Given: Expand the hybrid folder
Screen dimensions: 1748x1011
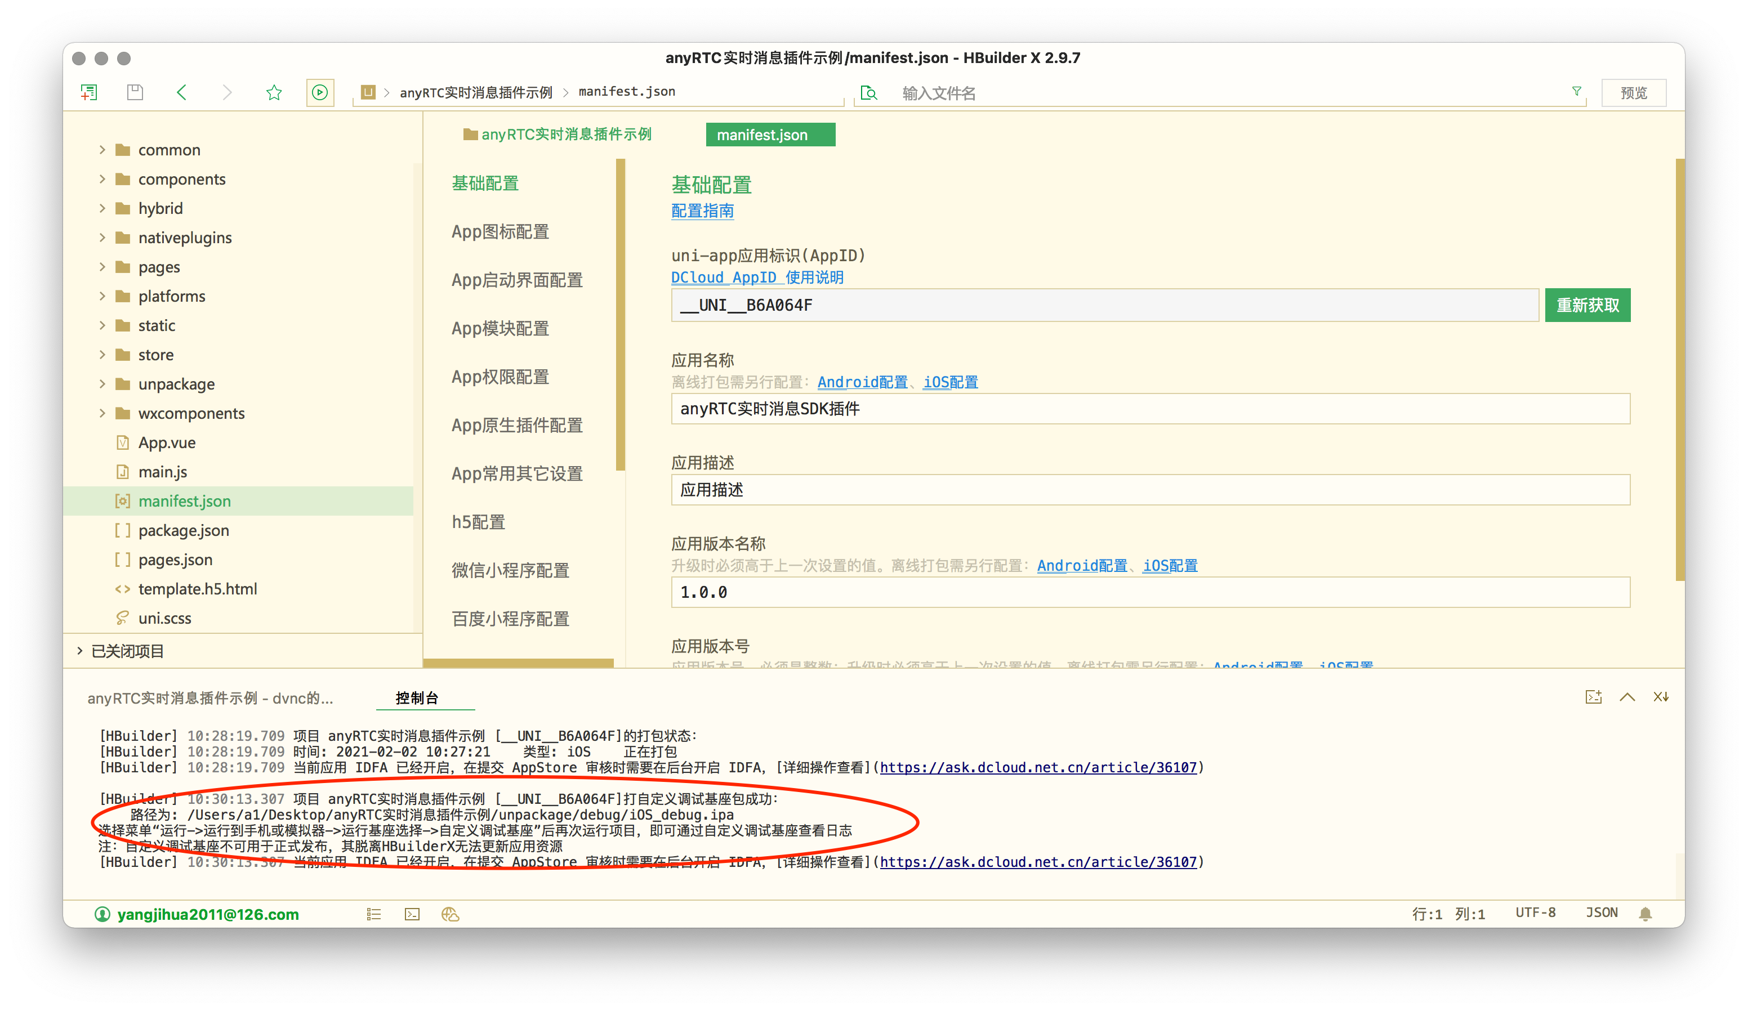Looking at the screenshot, I should pos(102,208).
